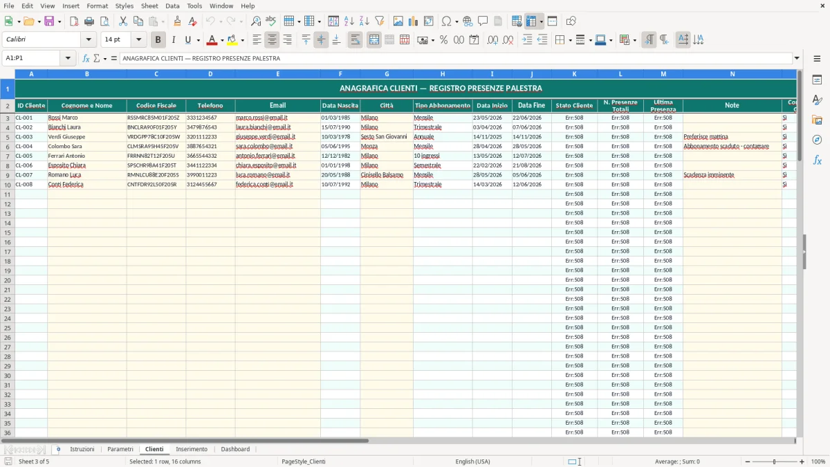The width and height of the screenshot is (830, 467).
Task: Switch to the Parametri sheet tab
Action: click(x=120, y=449)
